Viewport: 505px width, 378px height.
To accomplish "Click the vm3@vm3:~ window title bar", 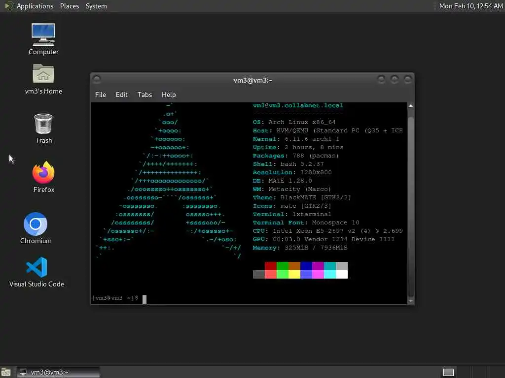I will (253, 80).
